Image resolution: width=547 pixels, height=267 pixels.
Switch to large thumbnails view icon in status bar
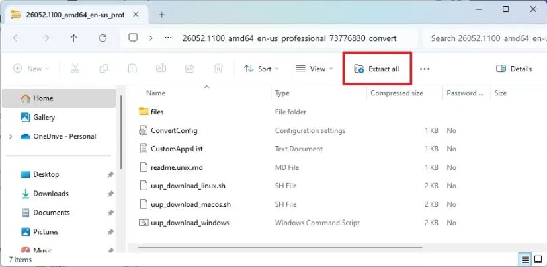coord(538,260)
